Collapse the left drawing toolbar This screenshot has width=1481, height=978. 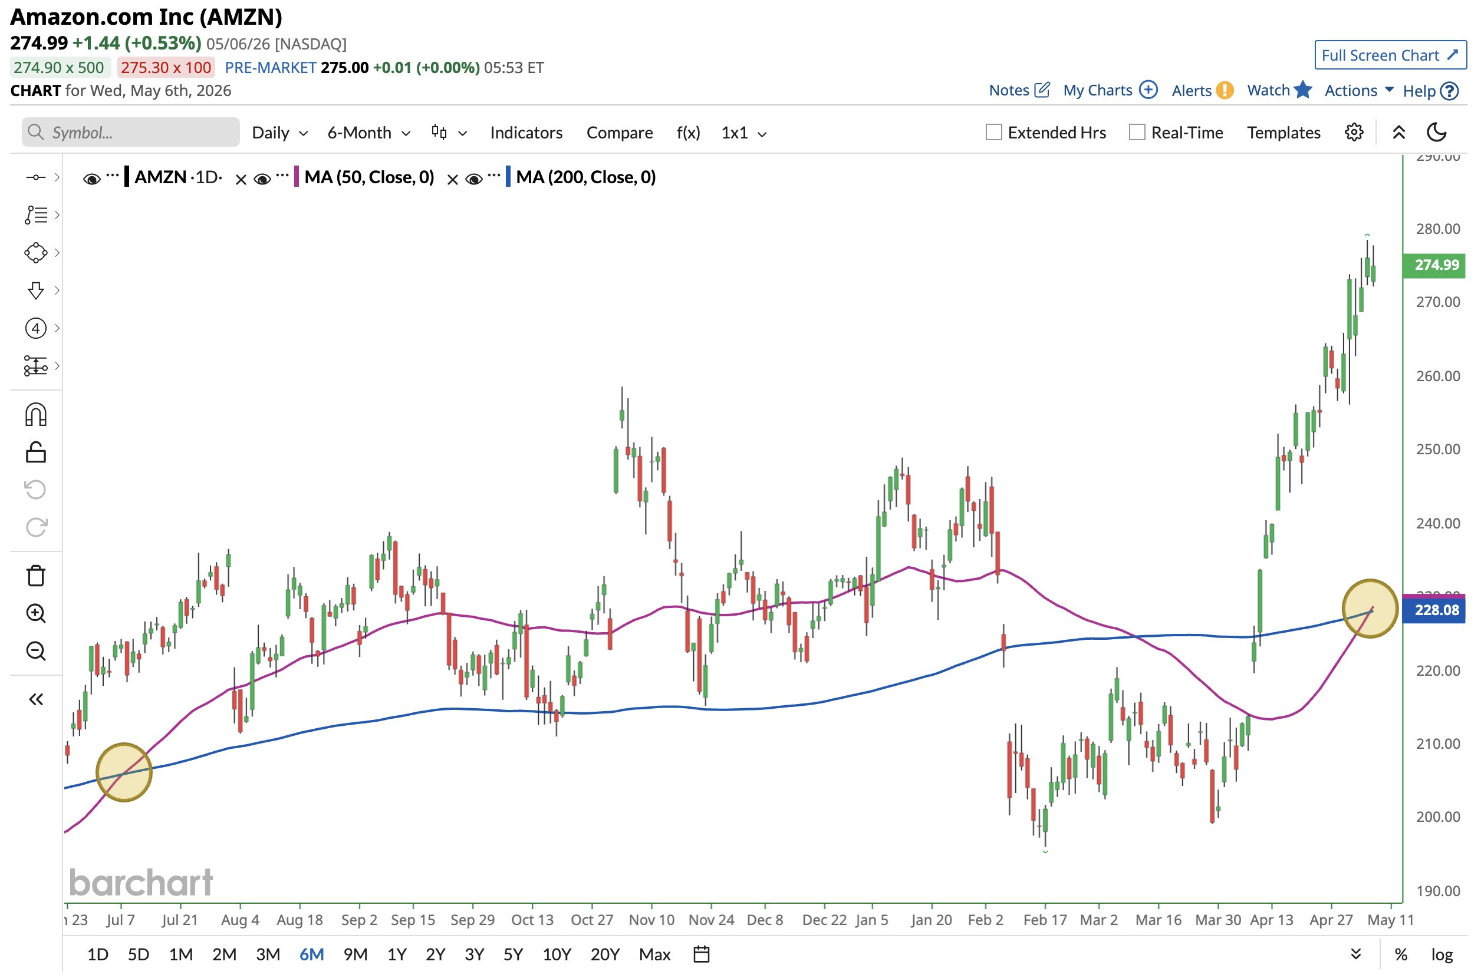[35, 700]
